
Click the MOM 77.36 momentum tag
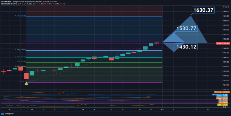tap(223, 105)
